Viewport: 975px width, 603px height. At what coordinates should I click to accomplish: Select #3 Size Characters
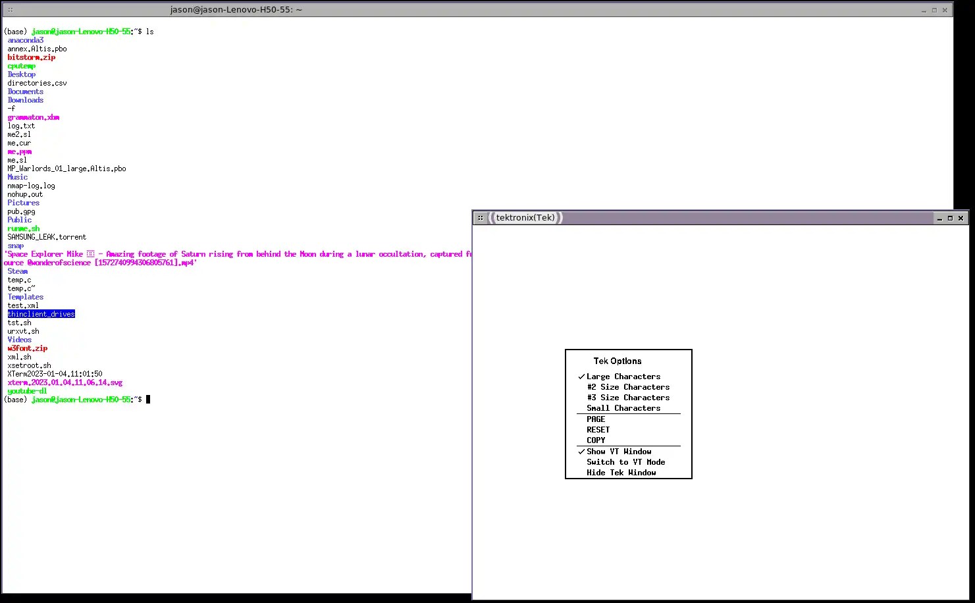(x=627, y=397)
